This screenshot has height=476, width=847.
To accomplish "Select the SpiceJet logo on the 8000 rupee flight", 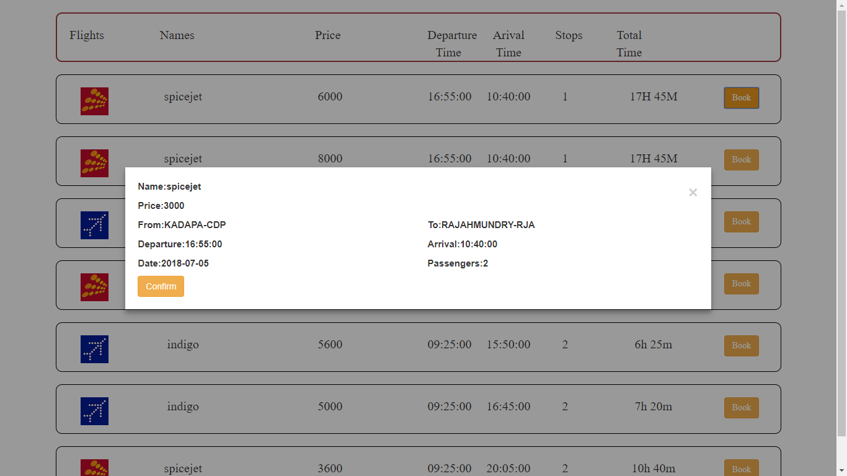I will tap(94, 163).
